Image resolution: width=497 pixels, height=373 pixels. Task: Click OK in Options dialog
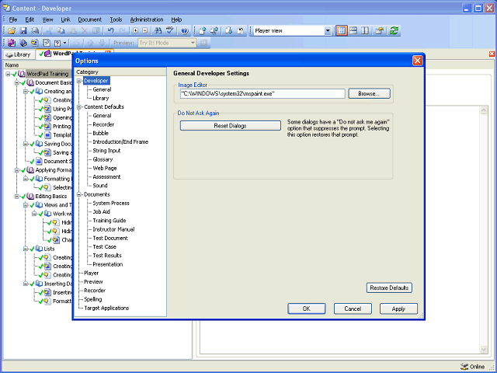(307, 309)
